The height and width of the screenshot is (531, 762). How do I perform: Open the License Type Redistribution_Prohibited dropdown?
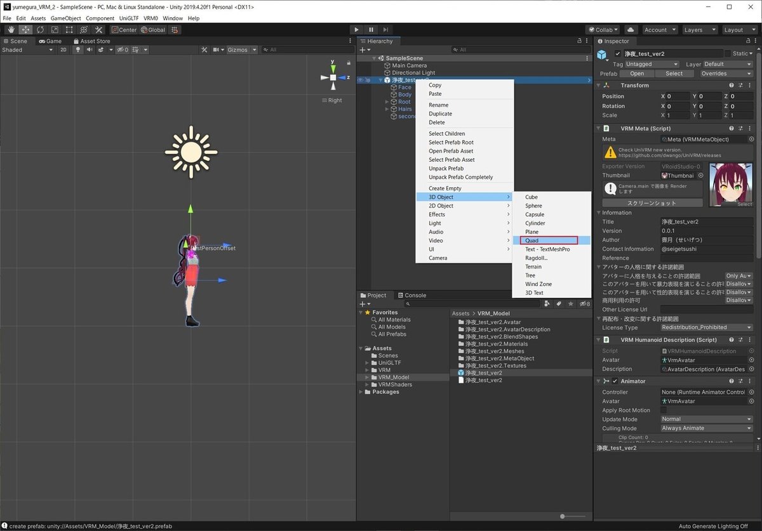707,327
